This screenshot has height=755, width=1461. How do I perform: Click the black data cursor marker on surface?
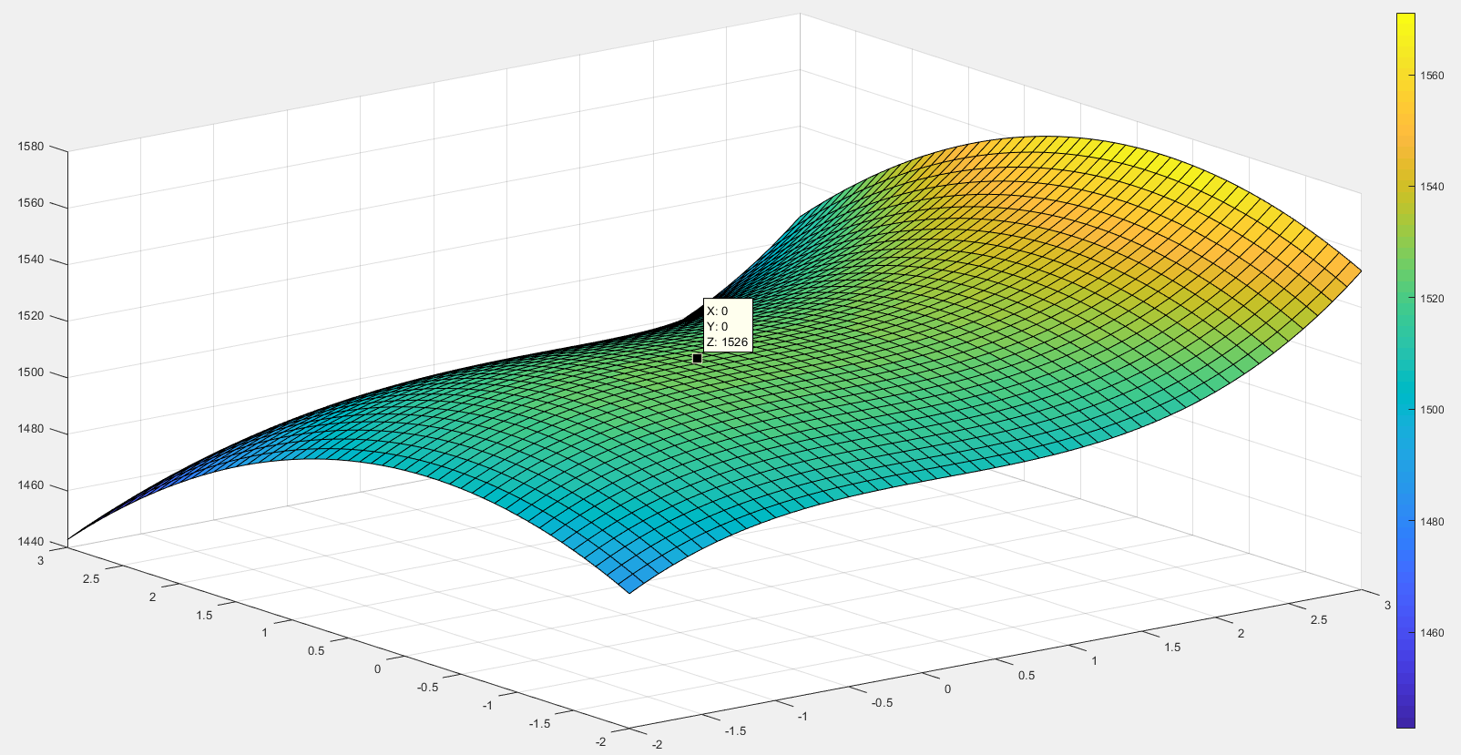tap(697, 359)
